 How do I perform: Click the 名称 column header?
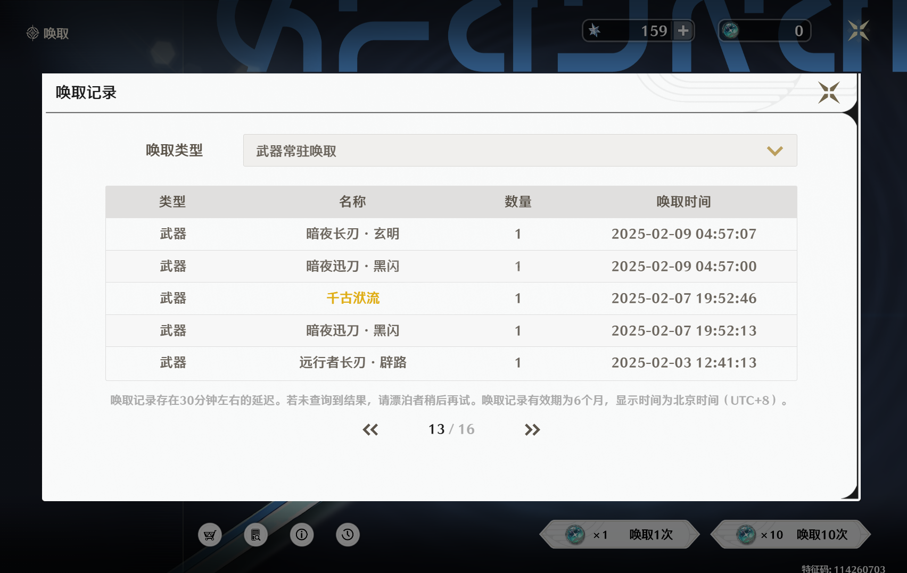[x=352, y=202]
